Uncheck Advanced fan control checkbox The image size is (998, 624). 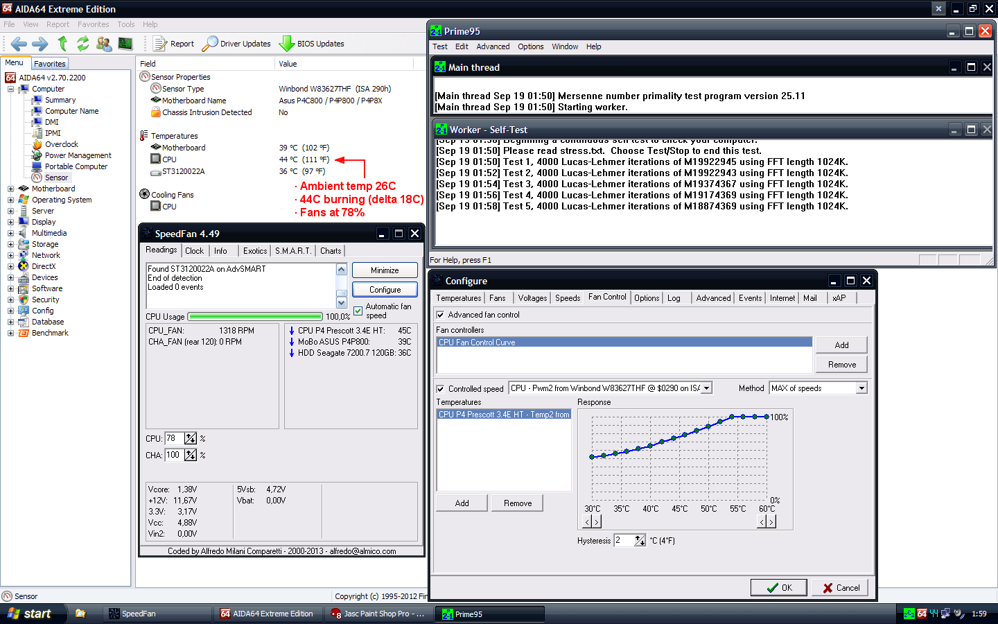(440, 315)
